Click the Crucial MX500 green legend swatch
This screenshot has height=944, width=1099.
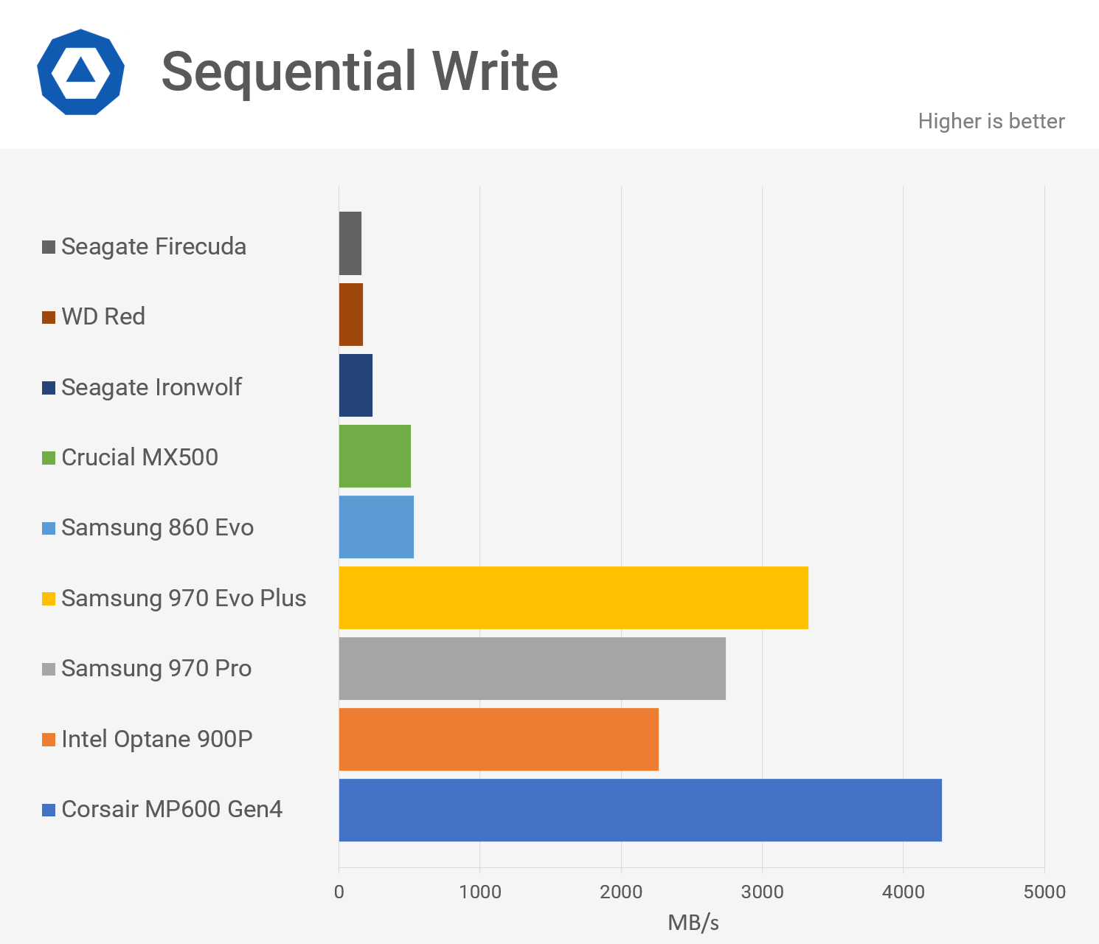49,458
